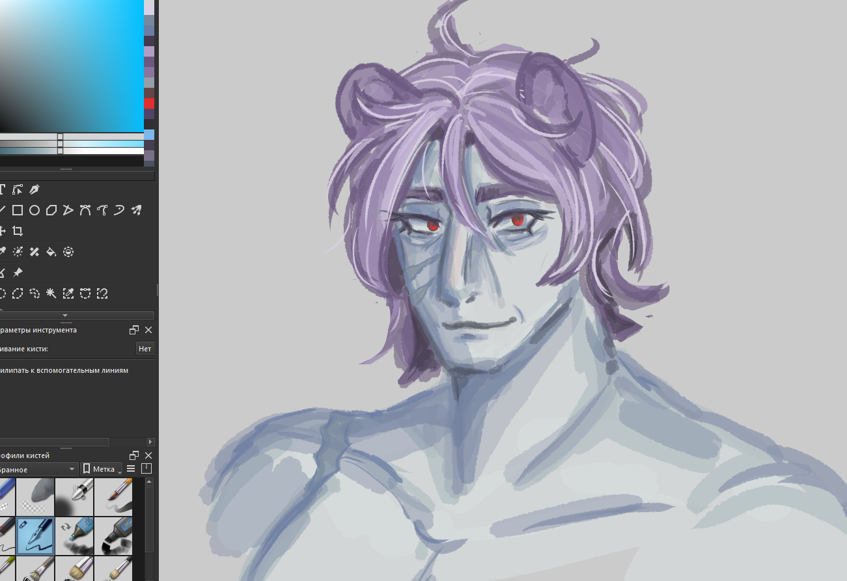
Task: Float the brush presets docker panel
Action: pyautogui.click(x=134, y=455)
